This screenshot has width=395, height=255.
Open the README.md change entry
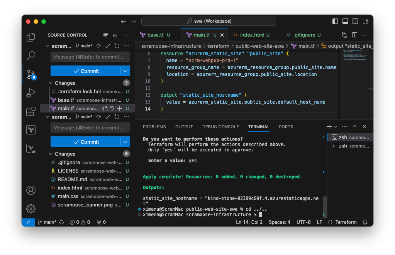tap(87, 180)
